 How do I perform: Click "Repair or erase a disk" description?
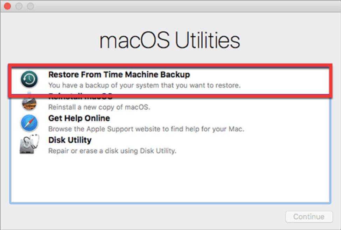point(112,151)
